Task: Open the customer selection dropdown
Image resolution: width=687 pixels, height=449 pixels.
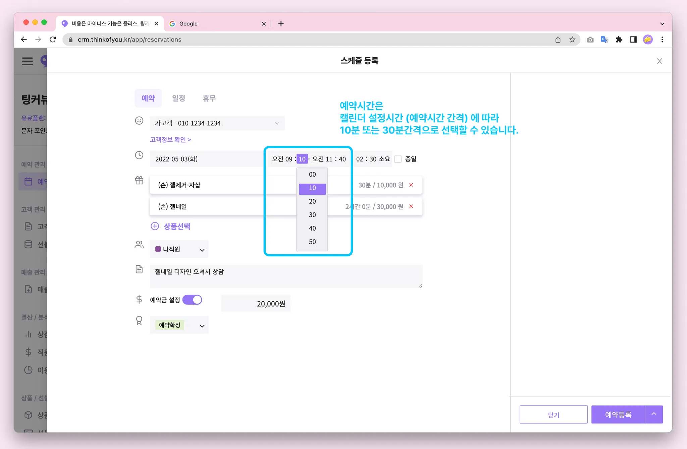Action: 217,123
